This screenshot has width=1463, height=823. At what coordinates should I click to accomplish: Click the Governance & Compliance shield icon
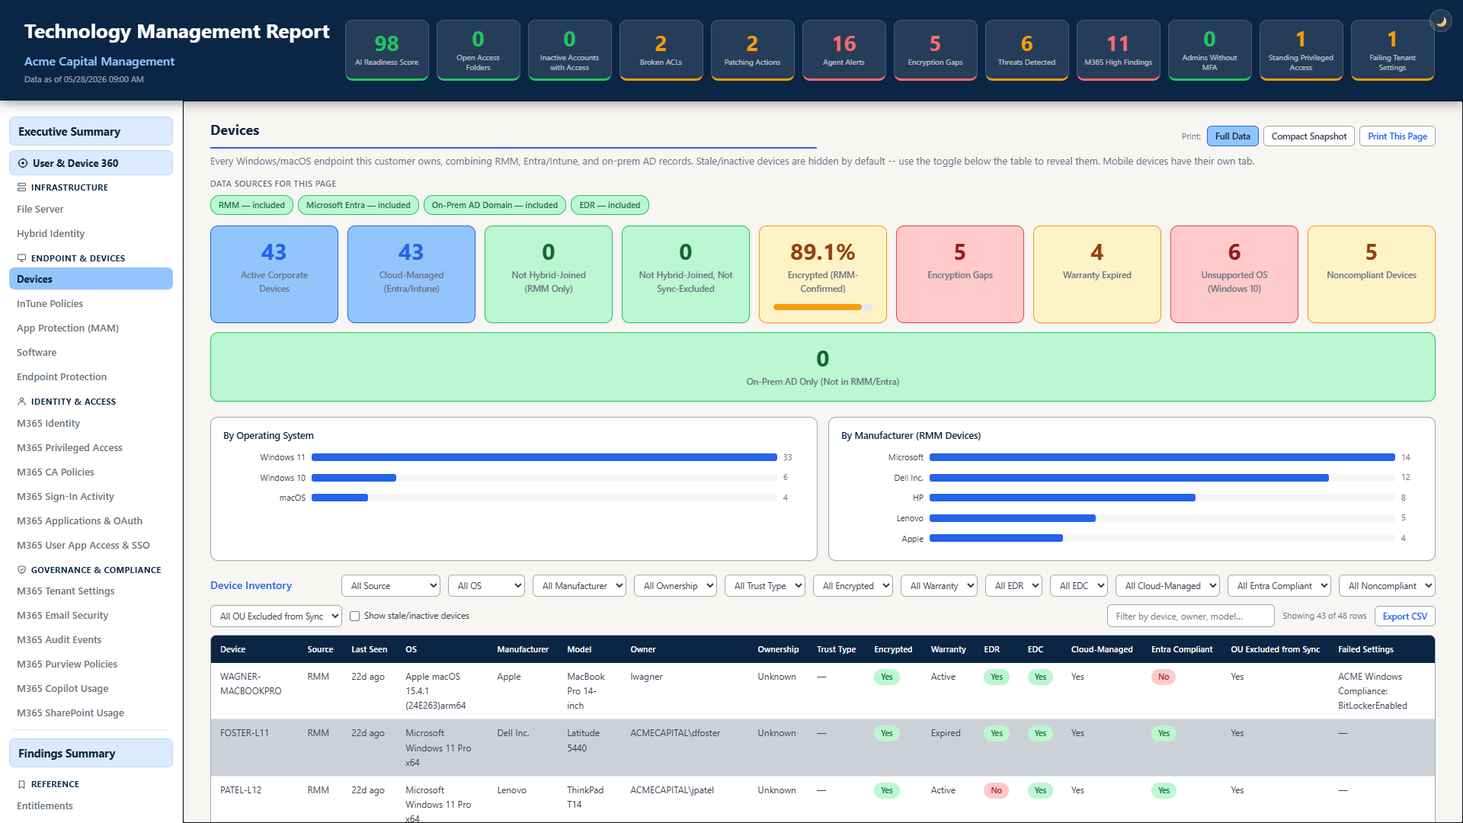tap(21, 570)
